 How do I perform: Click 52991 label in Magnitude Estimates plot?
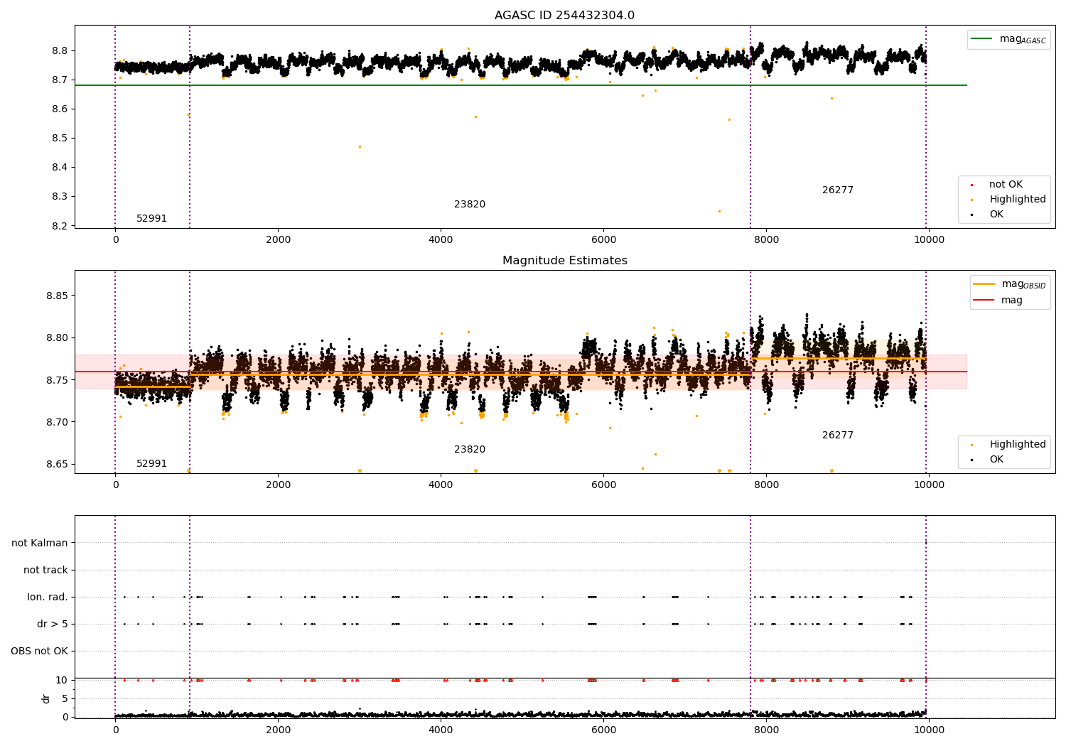point(151,464)
